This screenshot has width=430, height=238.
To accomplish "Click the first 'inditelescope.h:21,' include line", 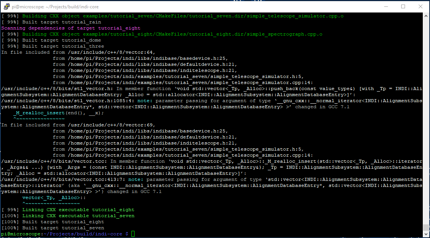I will (x=145, y=70).
